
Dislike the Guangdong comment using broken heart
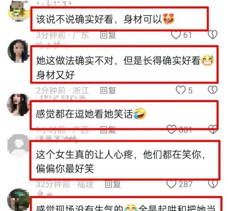click(213, 35)
